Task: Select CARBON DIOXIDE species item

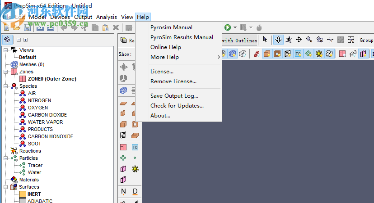Action: [47, 115]
